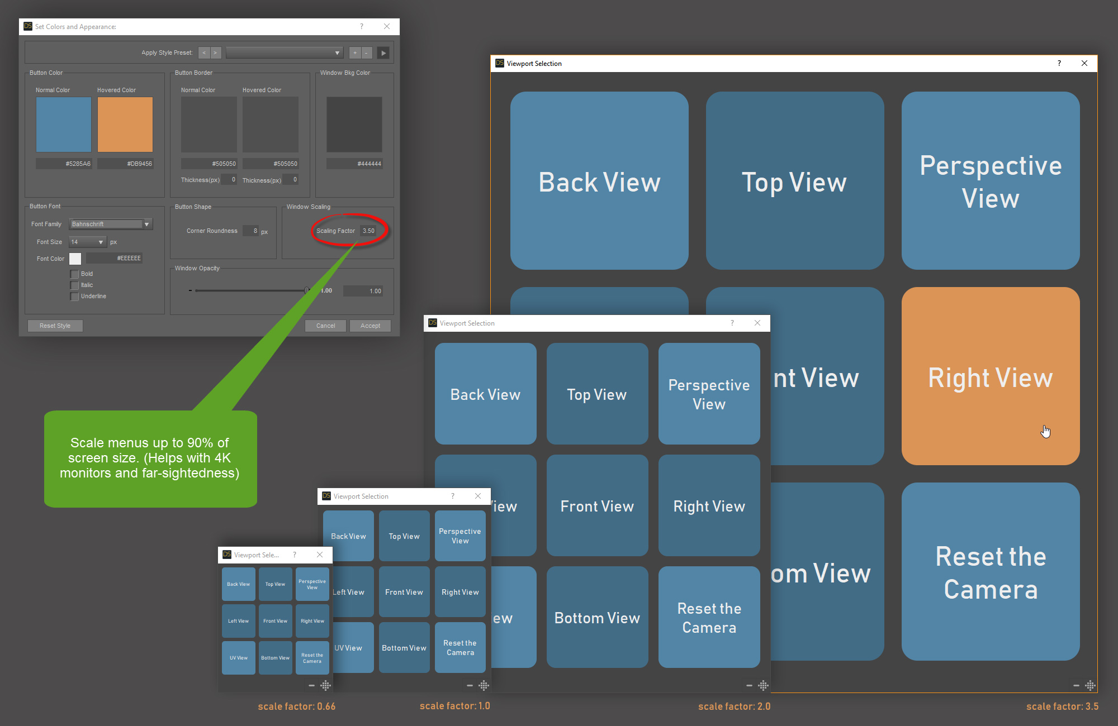Open the Apply Style Preset dropdown
This screenshot has height=726, width=1118.
285,53
